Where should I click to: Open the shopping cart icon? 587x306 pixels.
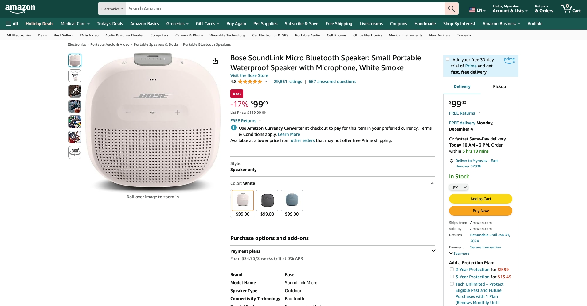coord(570,9)
